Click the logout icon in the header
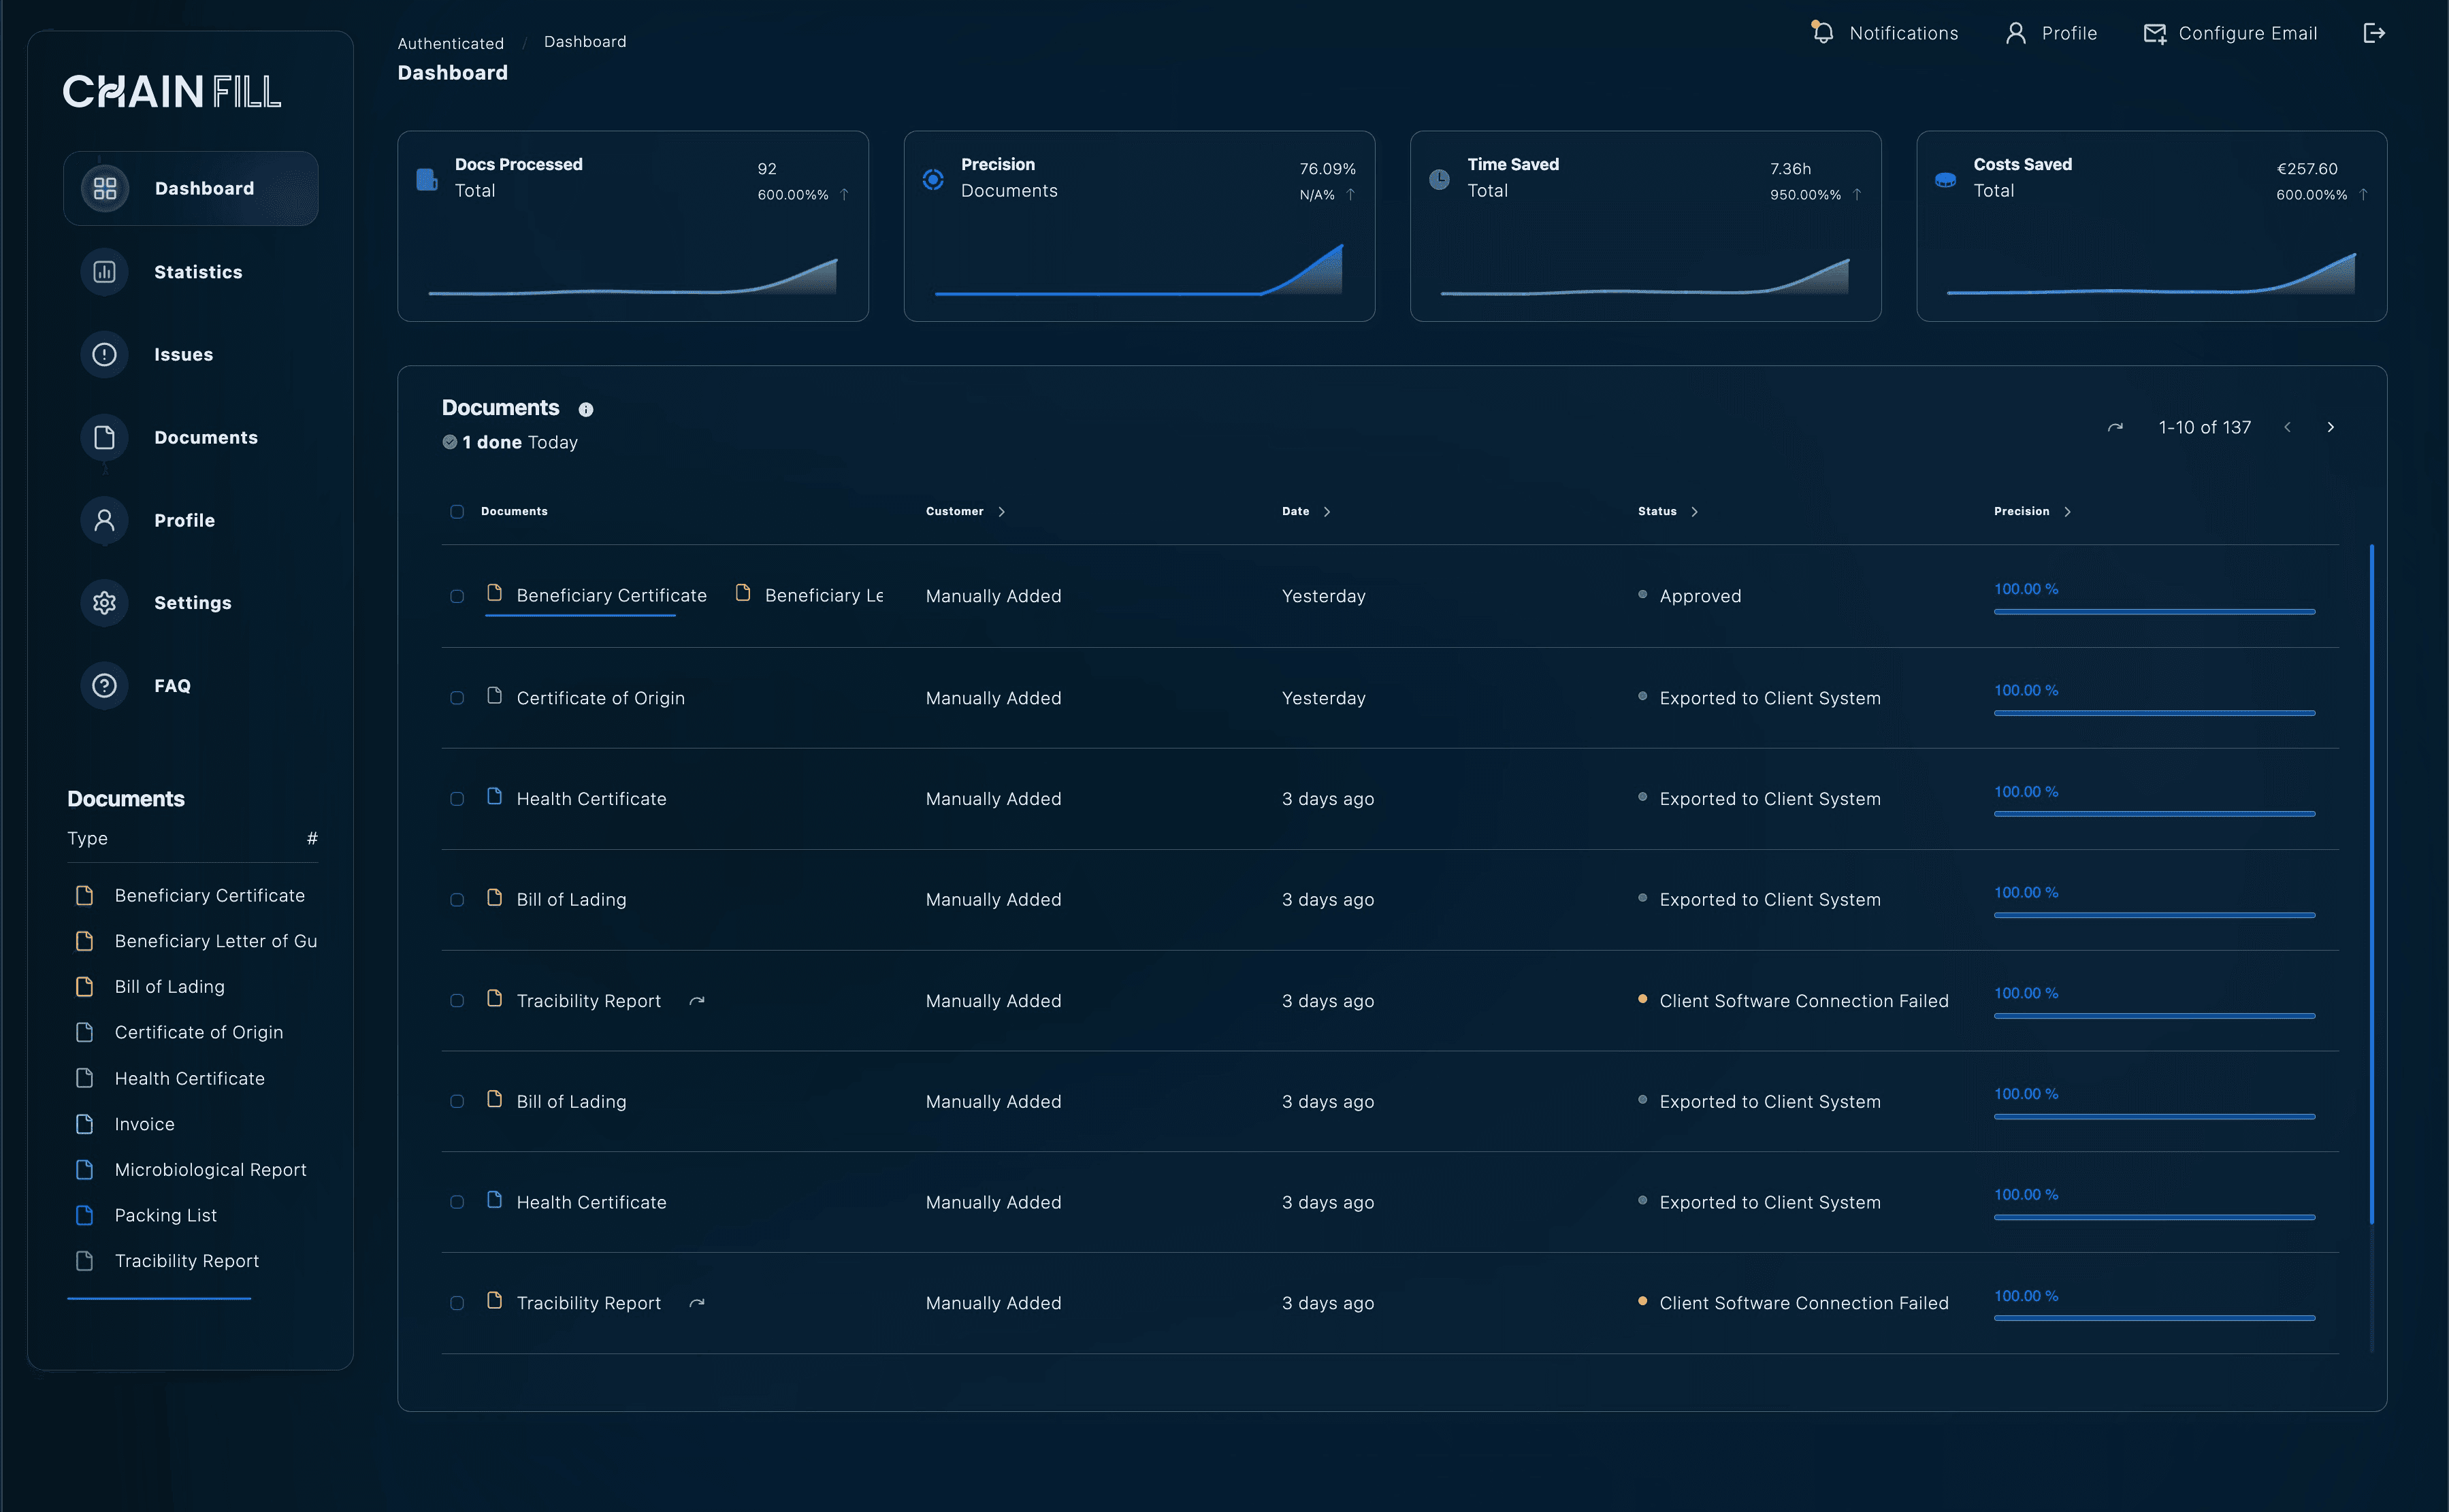The image size is (2449, 1512). (2374, 33)
